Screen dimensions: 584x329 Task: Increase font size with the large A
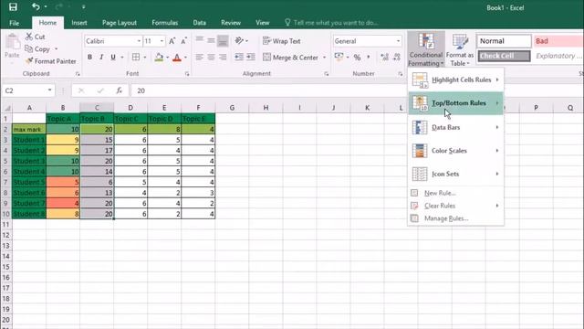point(172,41)
